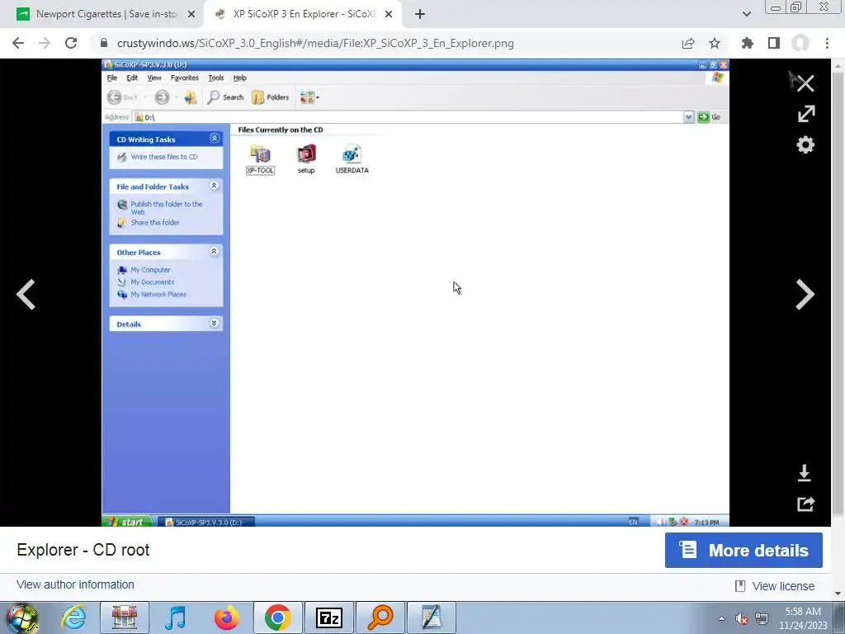This screenshot has width=845, height=634.
Task: Enter fullscreen view using the diagonal arrows icon
Action: [x=806, y=114]
